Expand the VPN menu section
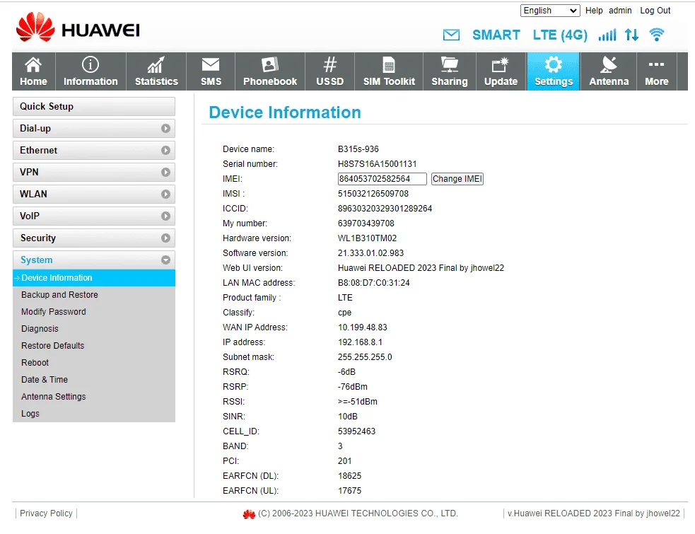Screen dimensions: 695x534 coord(94,172)
